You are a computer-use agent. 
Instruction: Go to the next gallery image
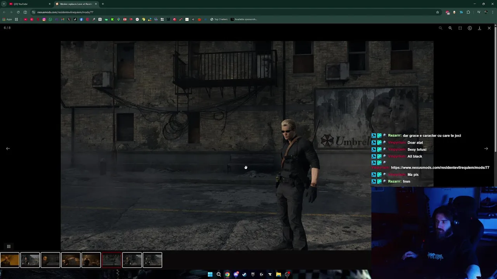coord(486,148)
